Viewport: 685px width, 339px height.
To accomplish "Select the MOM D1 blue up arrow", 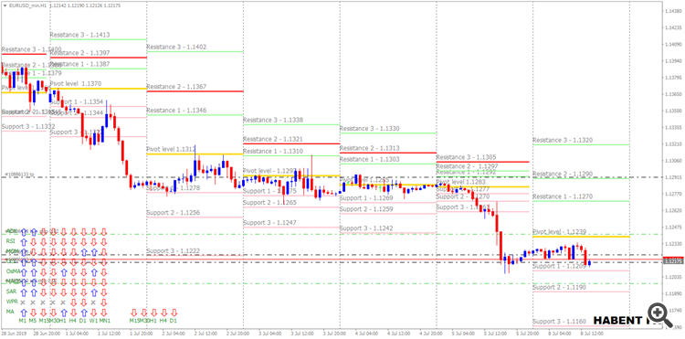I will click(84, 252).
